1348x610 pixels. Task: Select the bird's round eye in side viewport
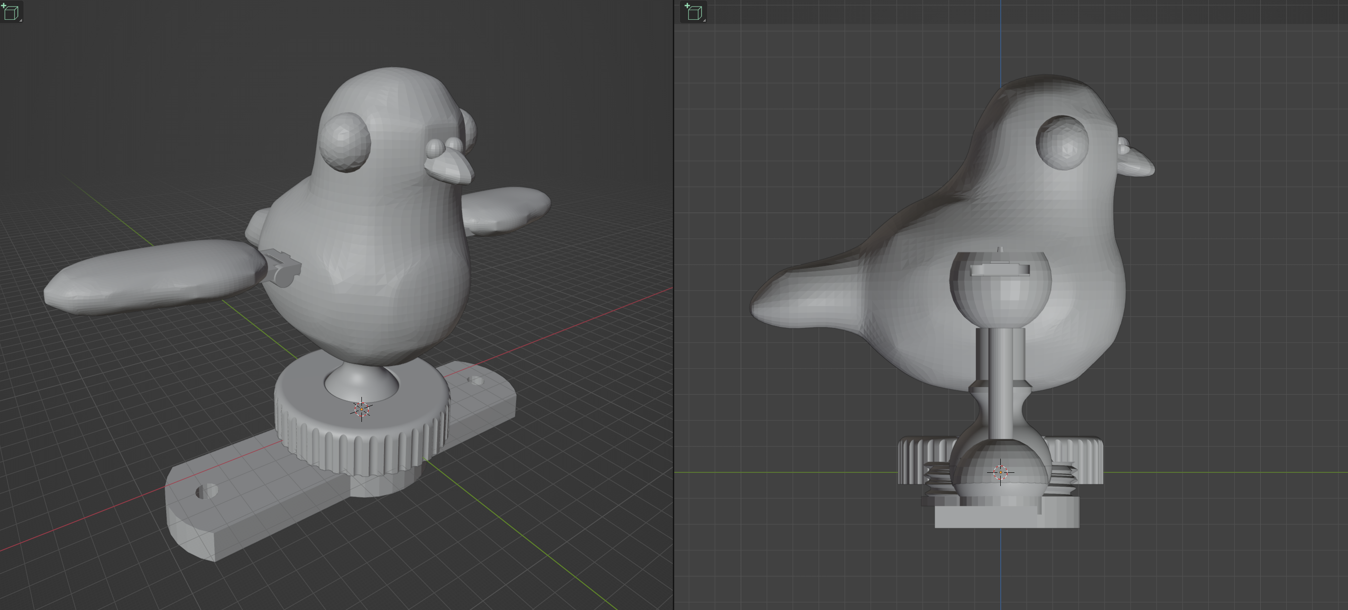pos(1062,142)
